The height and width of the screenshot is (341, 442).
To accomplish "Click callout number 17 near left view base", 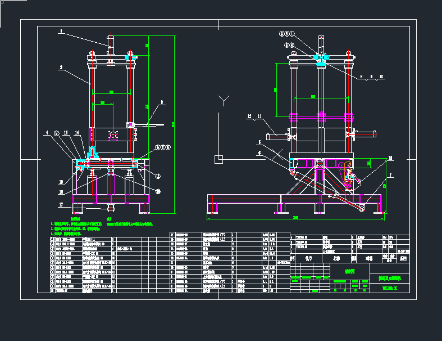I will point(61,205).
